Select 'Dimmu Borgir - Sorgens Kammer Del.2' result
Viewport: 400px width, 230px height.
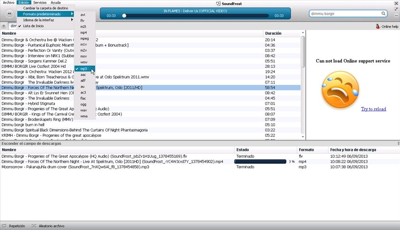tap(150, 61)
